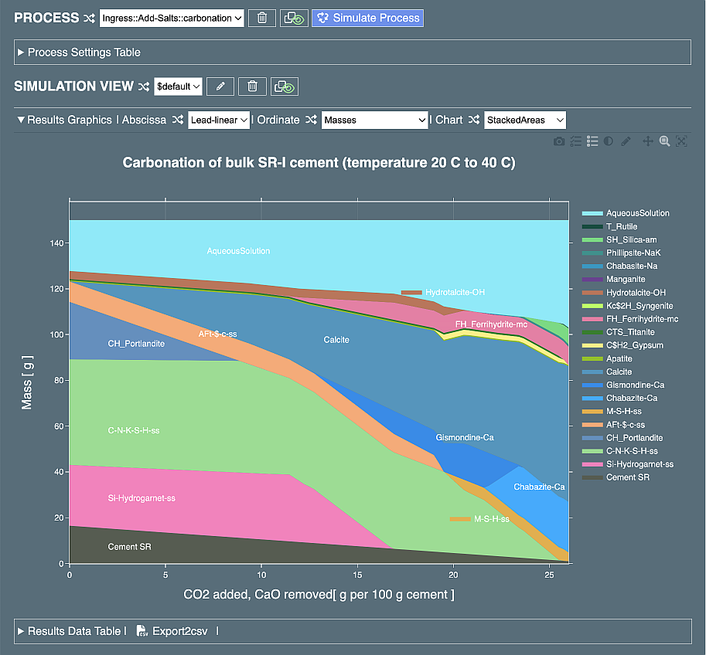The width and height of the screenshot is (706, 655).
Task: Click the Simulate Process button
Action: point(367,18)
